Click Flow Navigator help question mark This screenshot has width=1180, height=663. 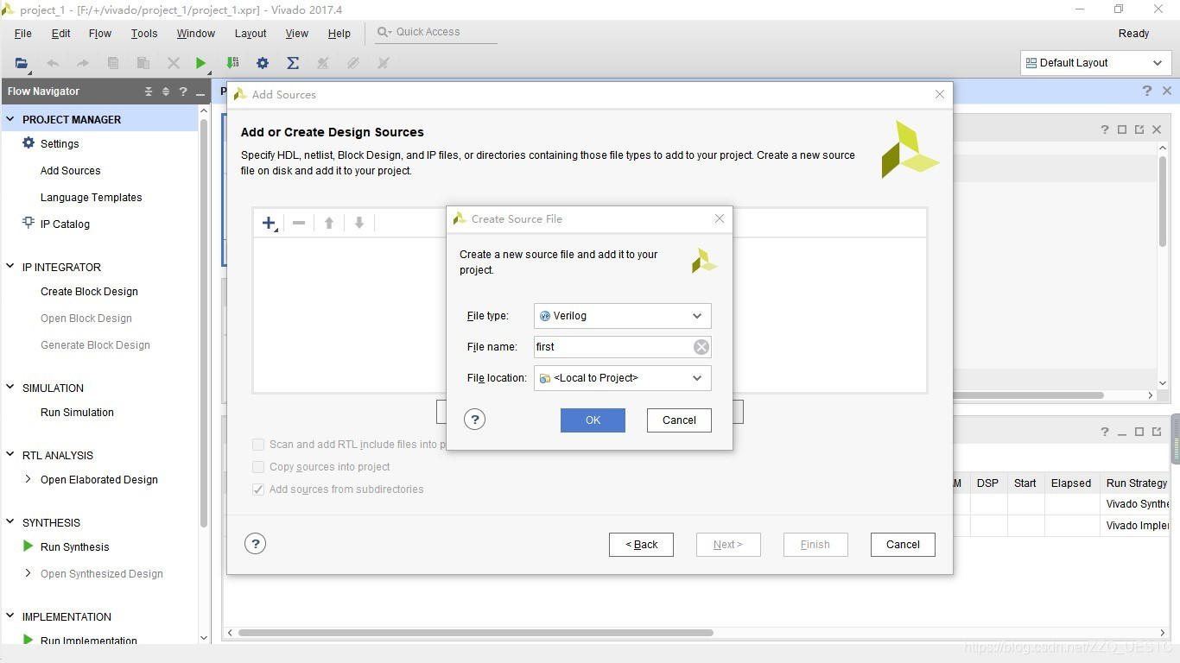(183, 92)
